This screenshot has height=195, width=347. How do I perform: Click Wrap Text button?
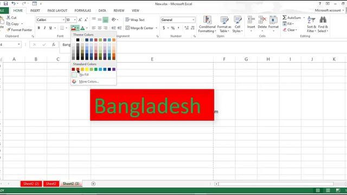point(135,19)
